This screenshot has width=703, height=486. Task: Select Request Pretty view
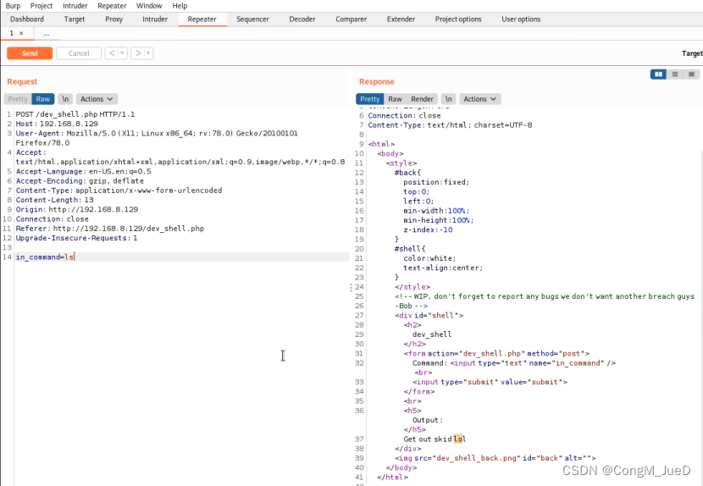coord(18,99)
